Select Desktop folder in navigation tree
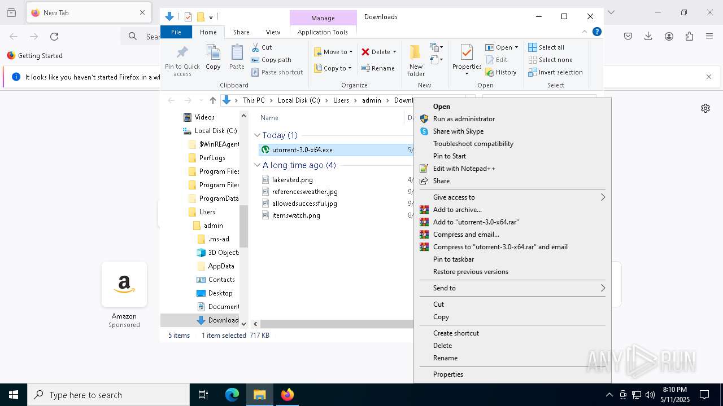 (x=220, y=293)
